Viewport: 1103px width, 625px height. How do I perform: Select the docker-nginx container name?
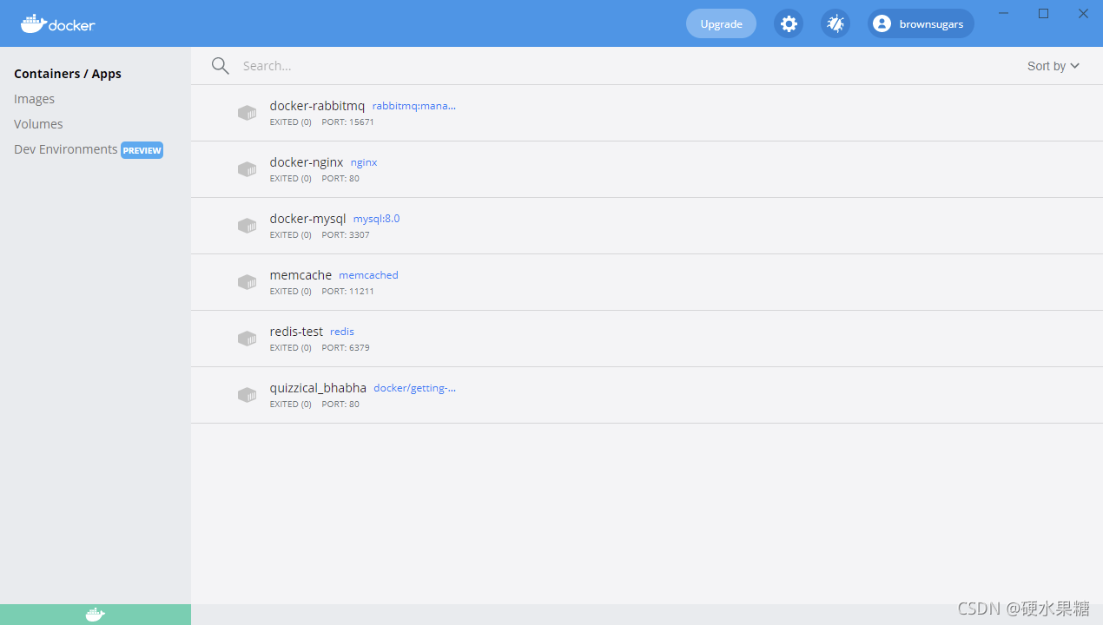click(307, 162)
